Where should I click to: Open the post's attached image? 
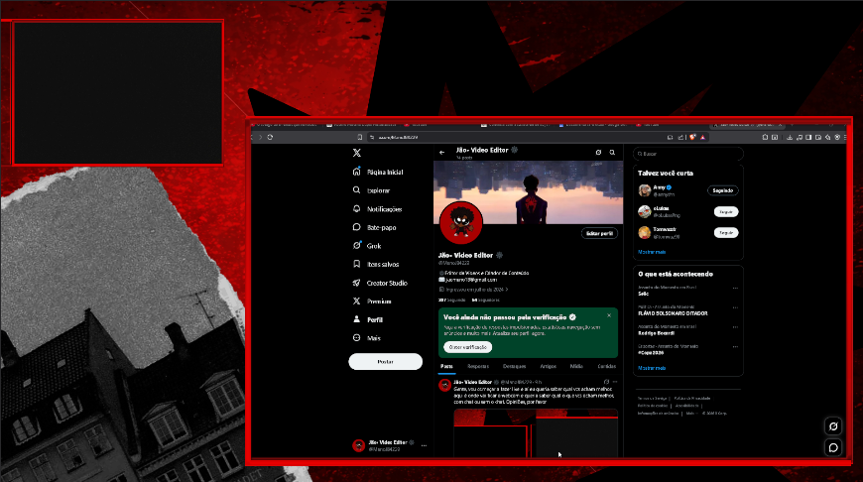click(536, 433)
